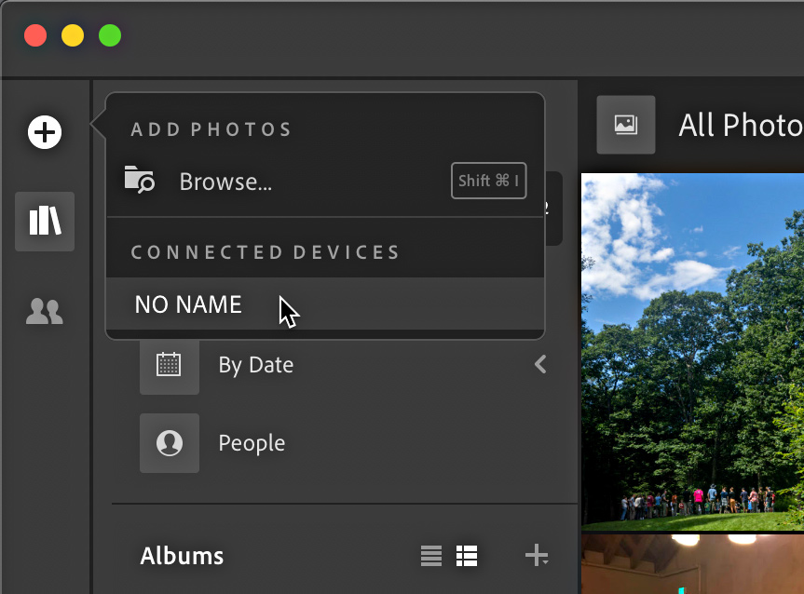Click the Add Photos plus button
Image resolution: width=804 pixels, height=594 pixels.
coord(45,132)
